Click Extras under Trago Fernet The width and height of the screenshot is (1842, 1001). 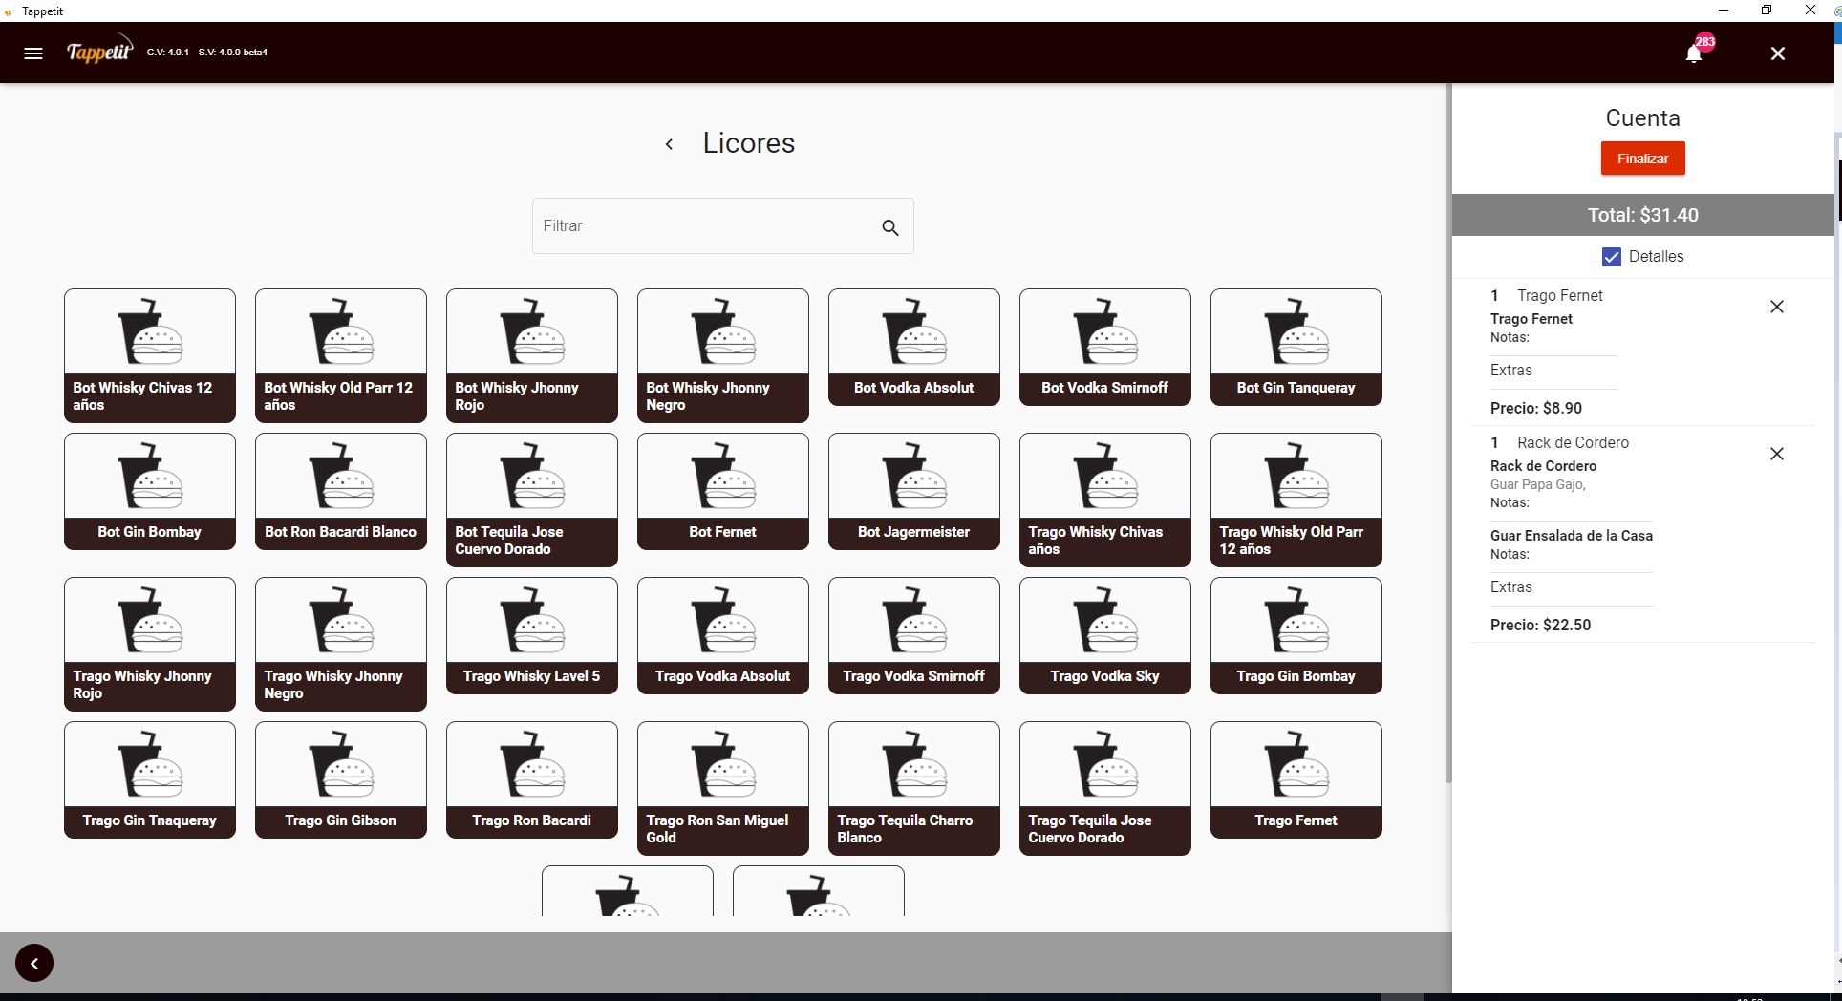point(1511,371)
